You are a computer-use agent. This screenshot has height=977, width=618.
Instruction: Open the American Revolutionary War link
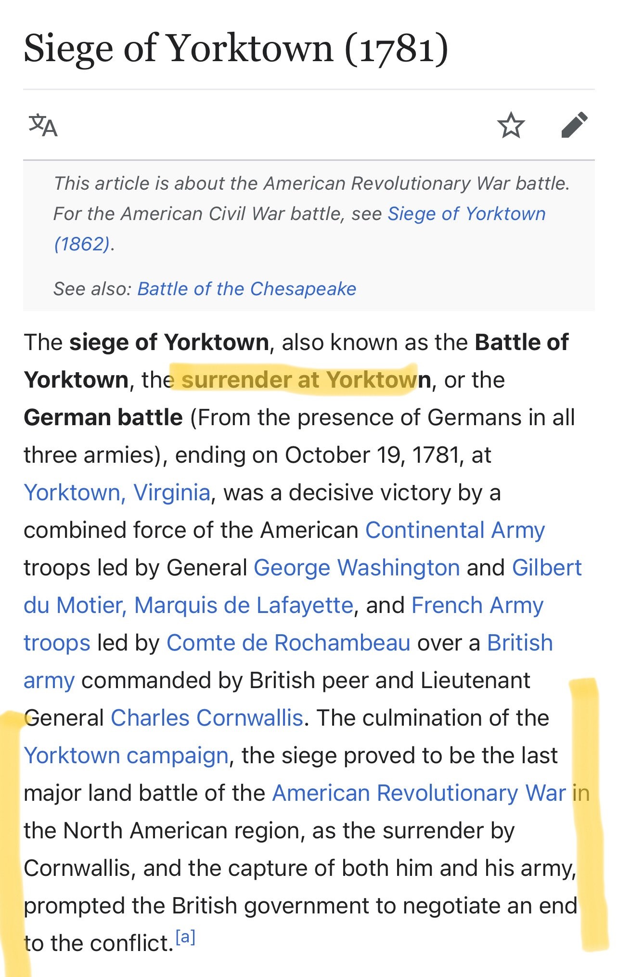[x=419, y=793]
